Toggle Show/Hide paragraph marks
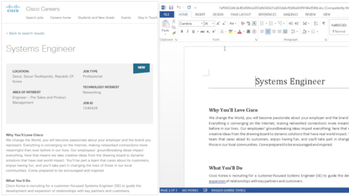This screenshot has height=196, width=349. 324,23
